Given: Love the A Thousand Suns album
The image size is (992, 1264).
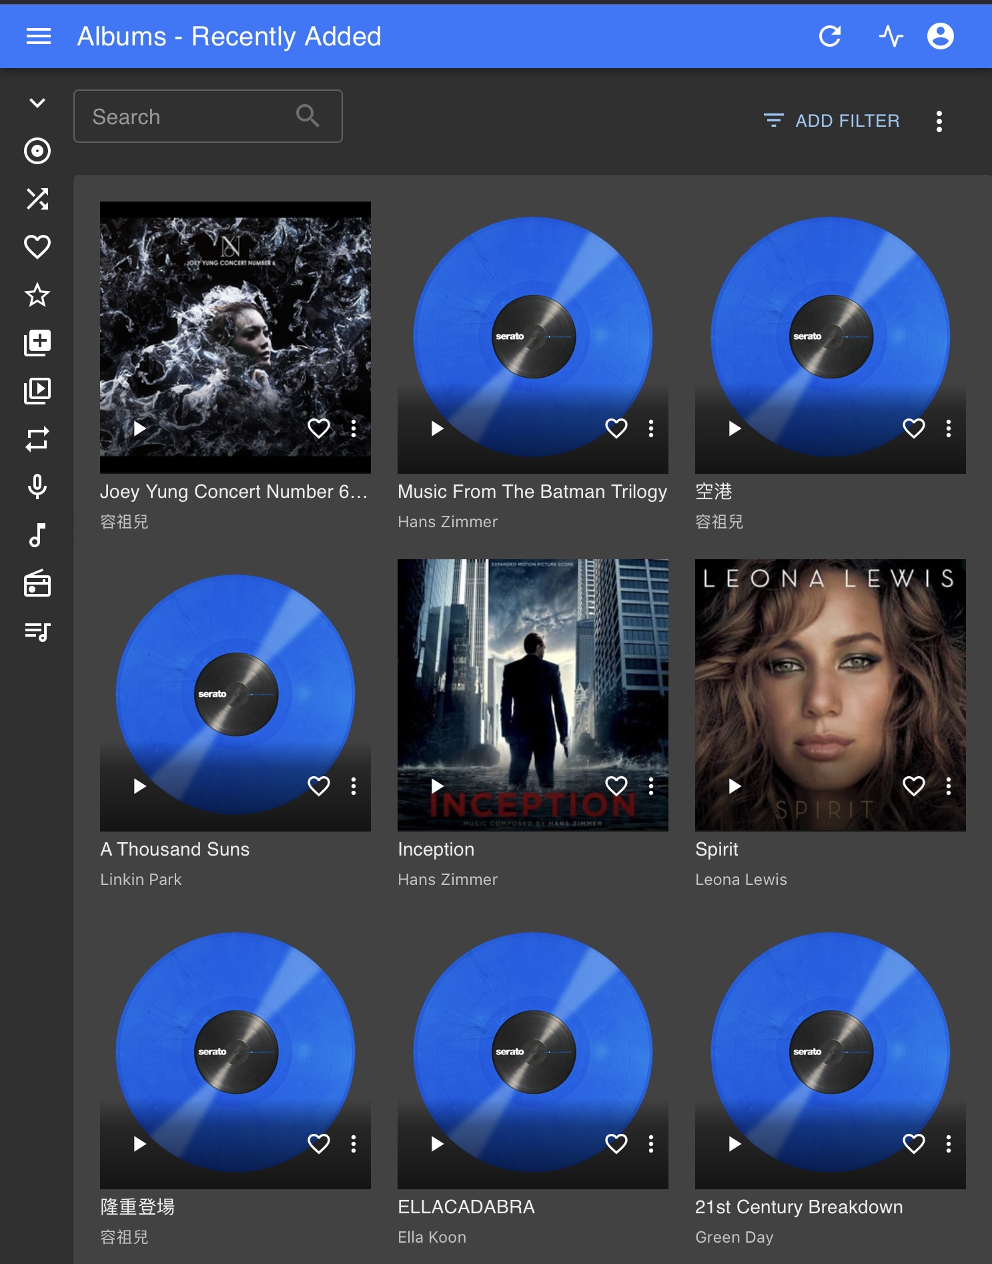Looking at the screenshot, I should coord(319,786).
